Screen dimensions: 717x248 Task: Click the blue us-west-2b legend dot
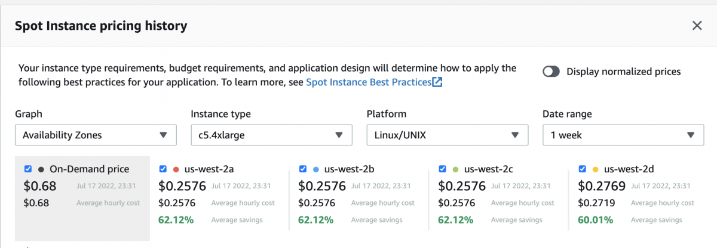click(315, 169)
